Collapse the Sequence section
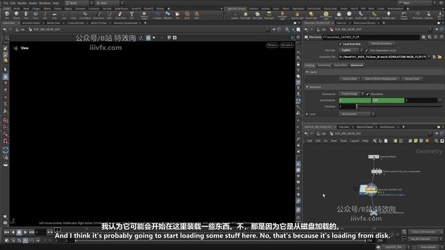This screenshot has width=445, height=250. pos(307,87)
